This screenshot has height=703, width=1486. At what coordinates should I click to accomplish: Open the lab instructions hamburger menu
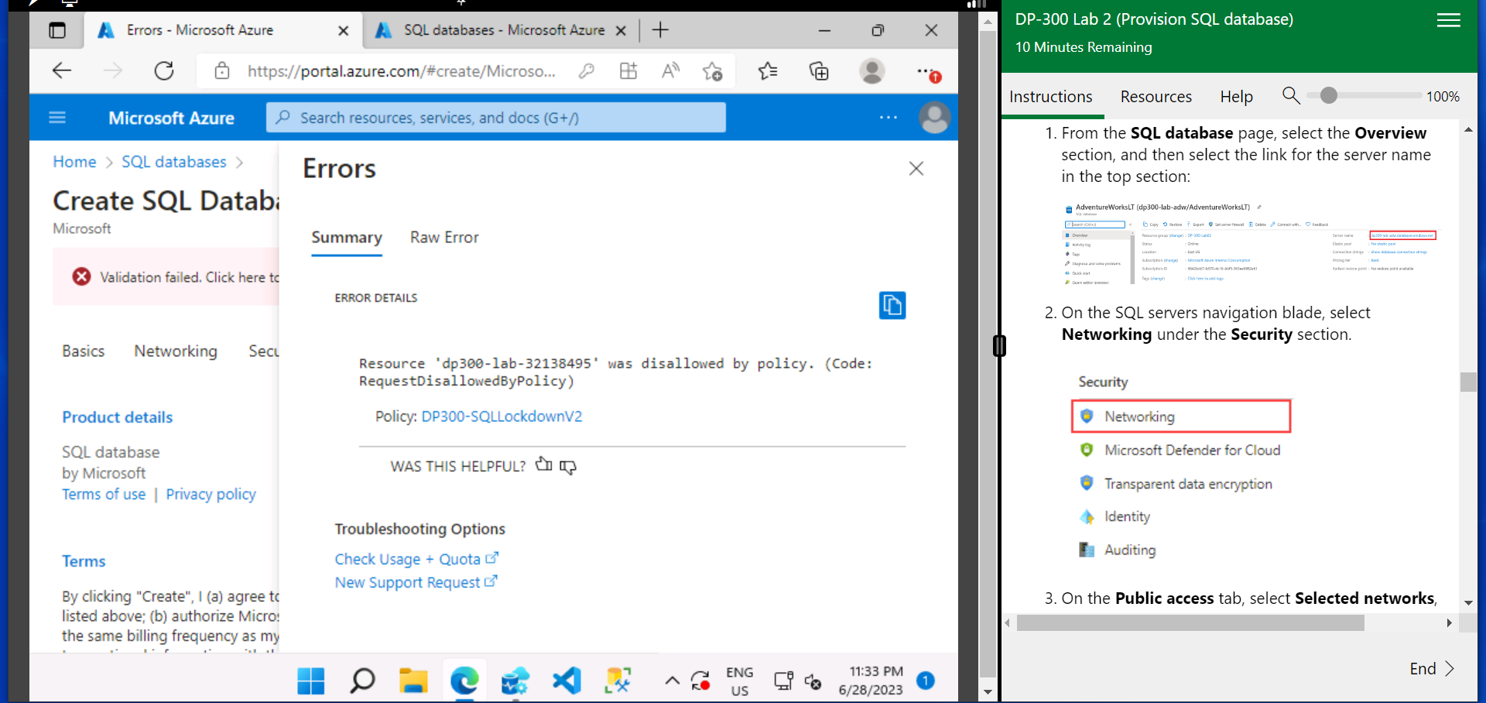pos(1448,20)
